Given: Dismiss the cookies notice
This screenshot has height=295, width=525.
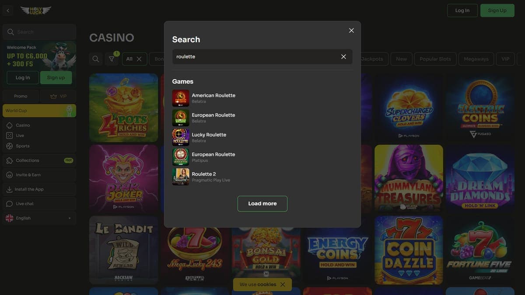Looking at the screenshot, I should coord(283,285).
